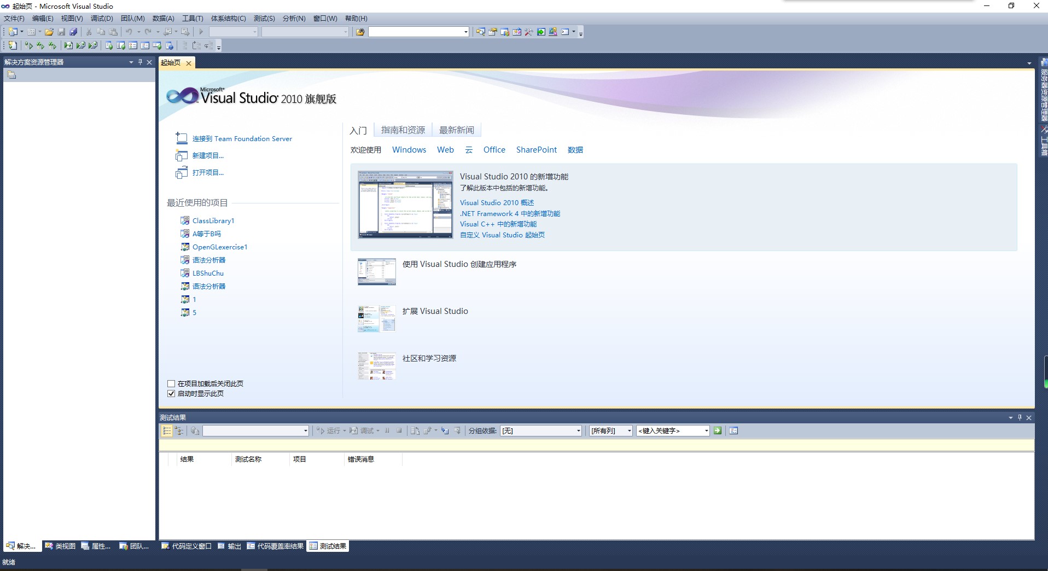
Task: Open recent project OpenGLexercise1
Action: 220,247
